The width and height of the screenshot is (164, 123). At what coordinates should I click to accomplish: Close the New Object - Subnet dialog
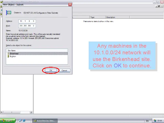pyautogui.click(x=70, y=5)
